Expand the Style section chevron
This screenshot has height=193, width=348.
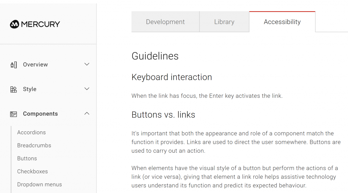[x=87, y=89]
